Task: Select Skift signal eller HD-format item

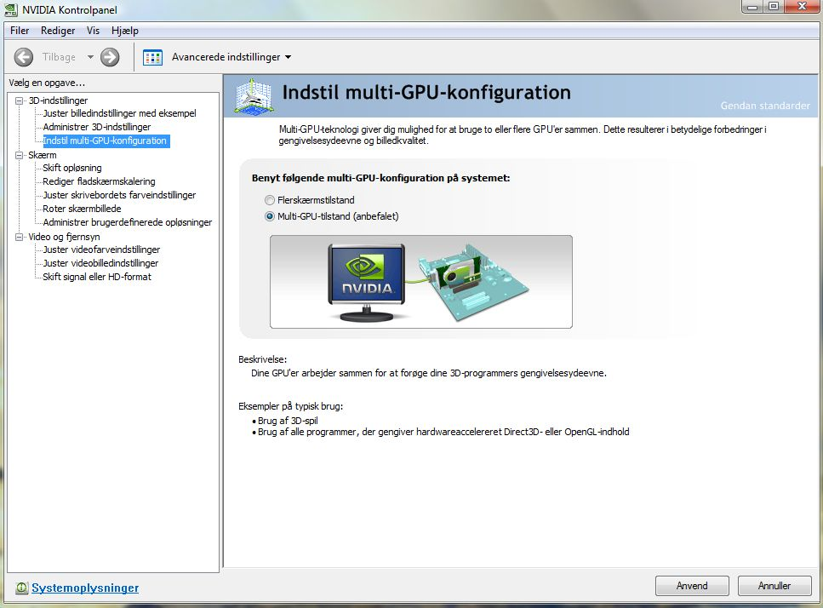Action: pyautogui.click(x=96, y=278)
